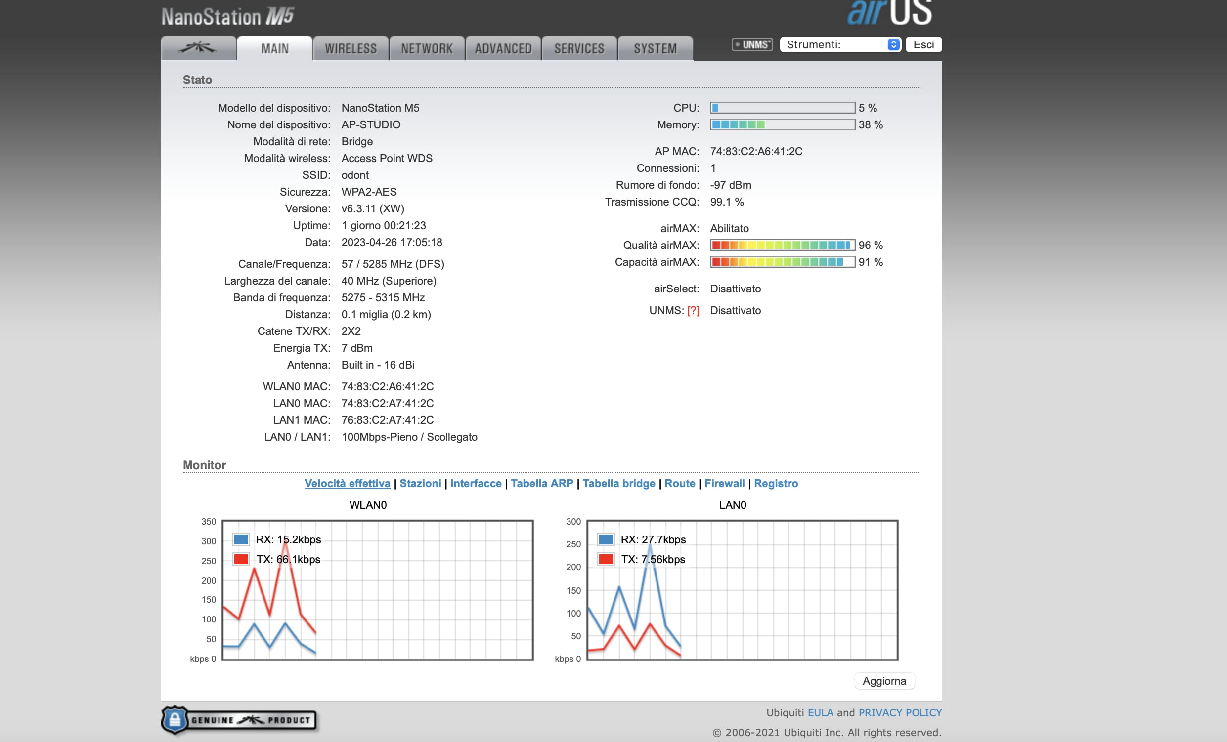1227x742 pixels.
Task: Open the Ubiquiti EULA link
Action: [820, 713]
